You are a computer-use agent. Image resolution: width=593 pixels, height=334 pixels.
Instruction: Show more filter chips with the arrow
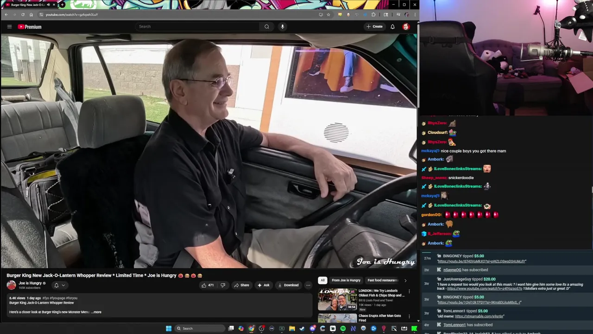pos(405,280)
